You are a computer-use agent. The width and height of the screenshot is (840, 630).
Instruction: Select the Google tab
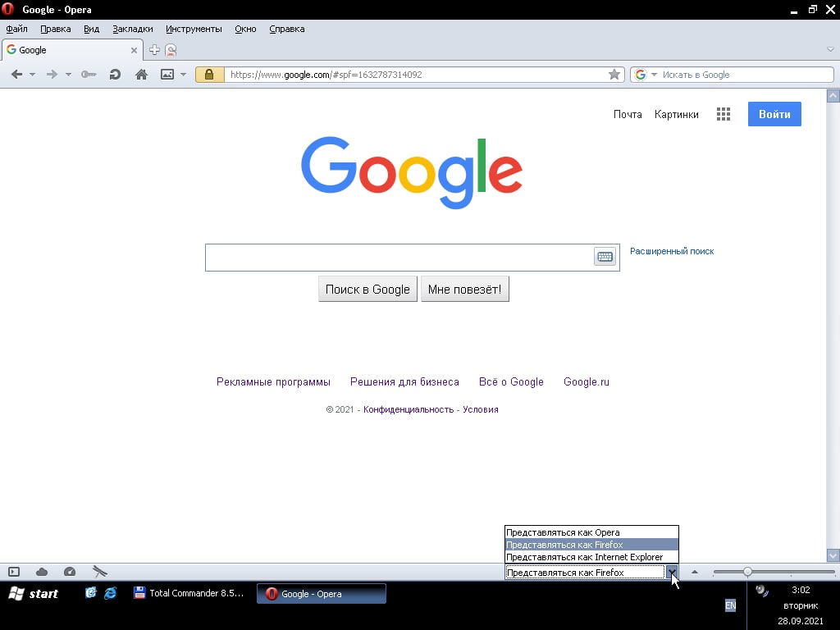[72, 50]
